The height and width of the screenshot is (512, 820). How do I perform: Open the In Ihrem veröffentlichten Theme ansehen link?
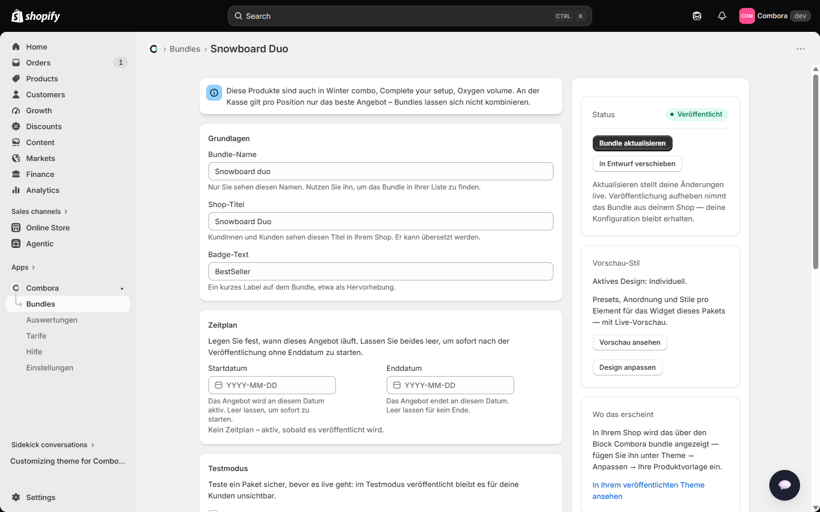649,490
